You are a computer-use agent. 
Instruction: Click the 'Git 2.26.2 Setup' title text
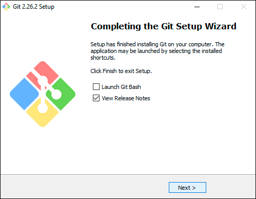34,7
